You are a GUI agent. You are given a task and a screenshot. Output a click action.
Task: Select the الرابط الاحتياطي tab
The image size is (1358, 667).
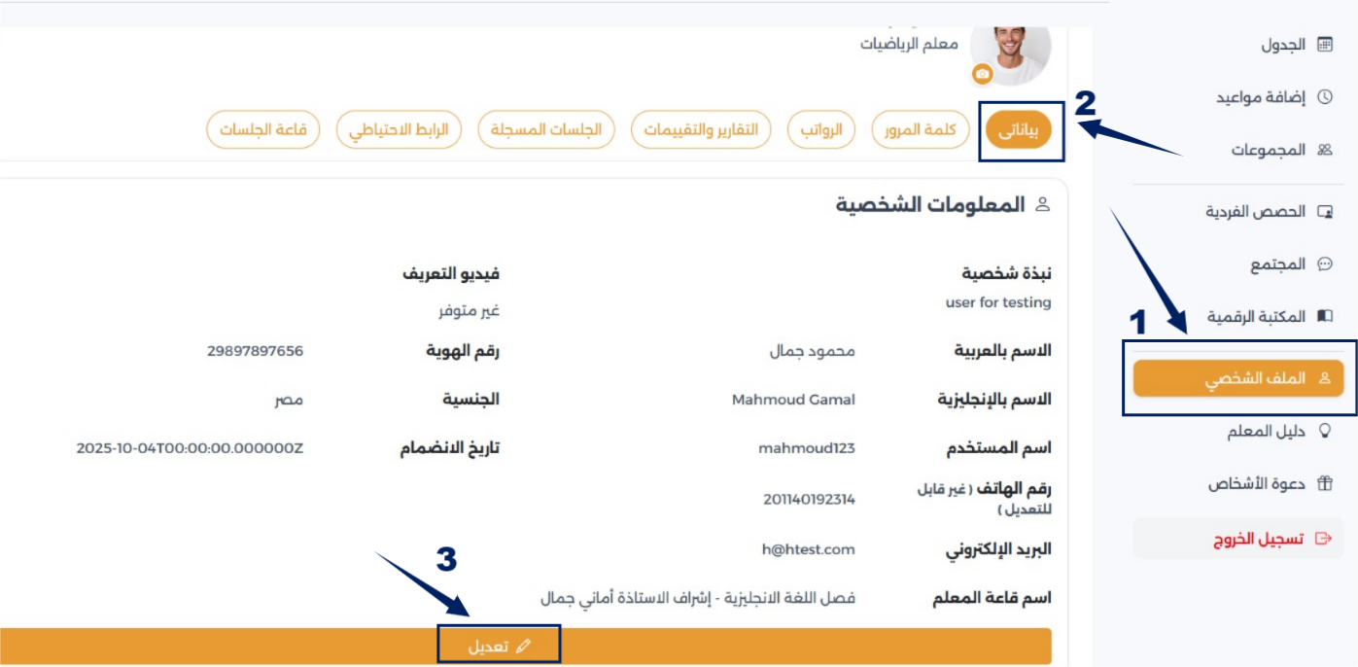399,130
